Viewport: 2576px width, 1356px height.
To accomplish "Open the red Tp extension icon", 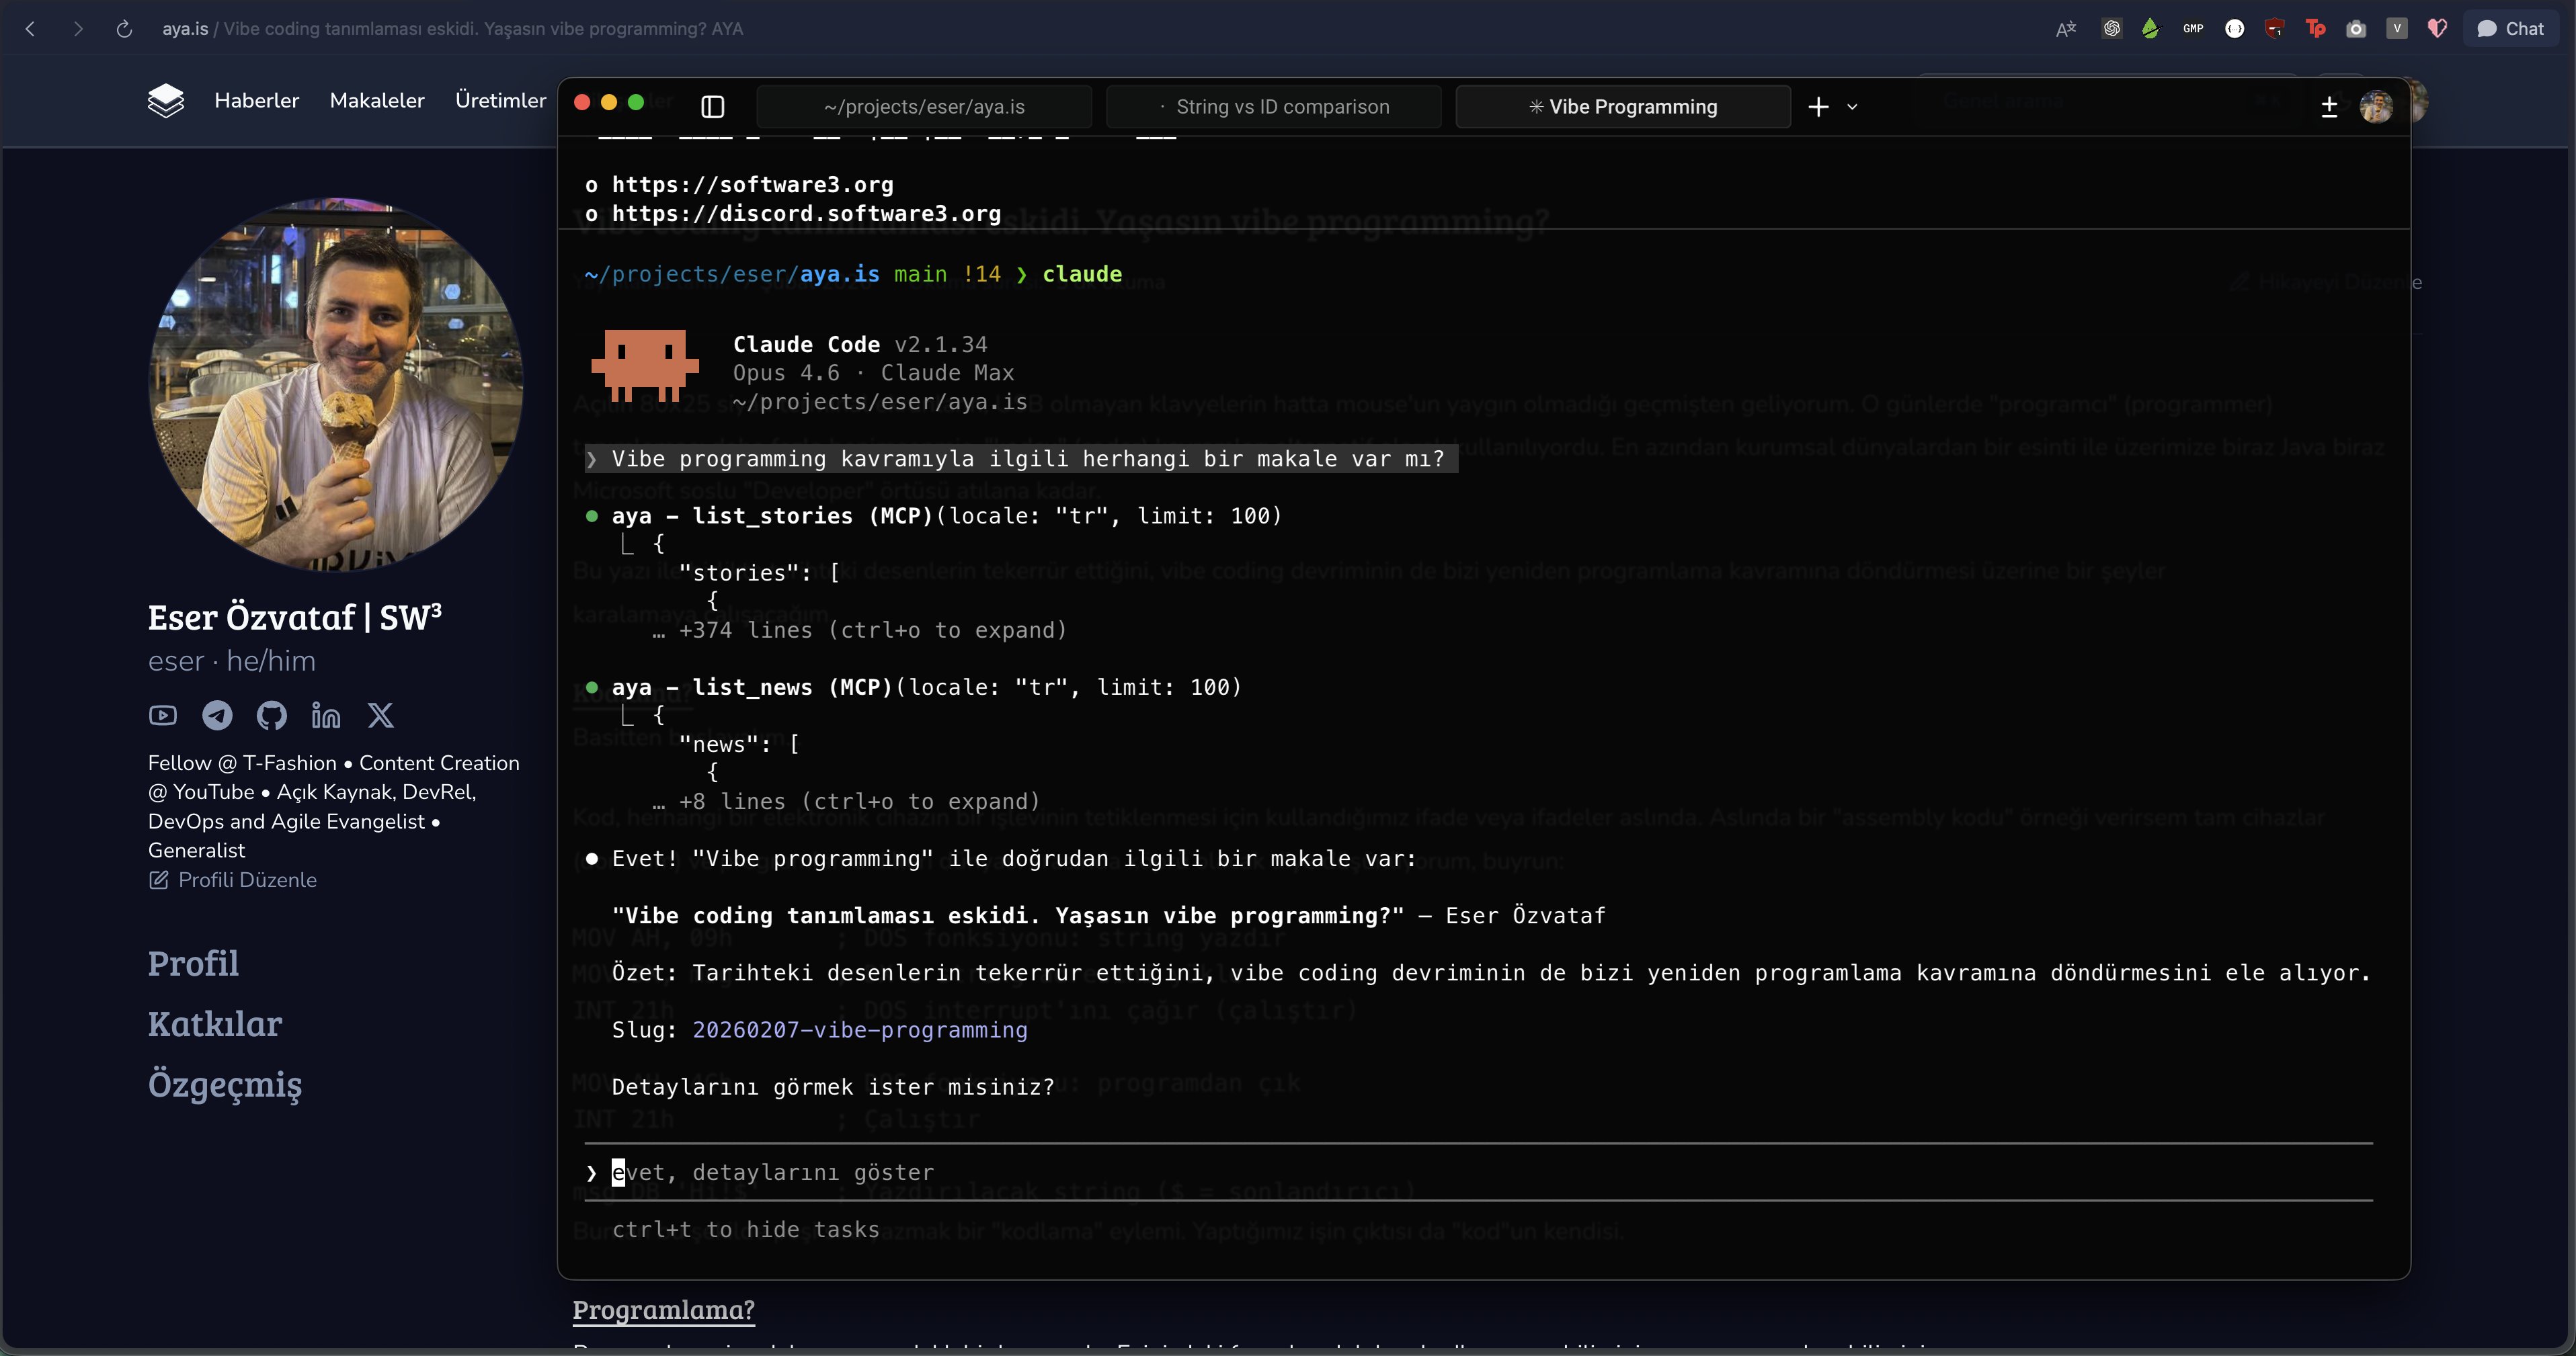I will tap(2315, 29).
